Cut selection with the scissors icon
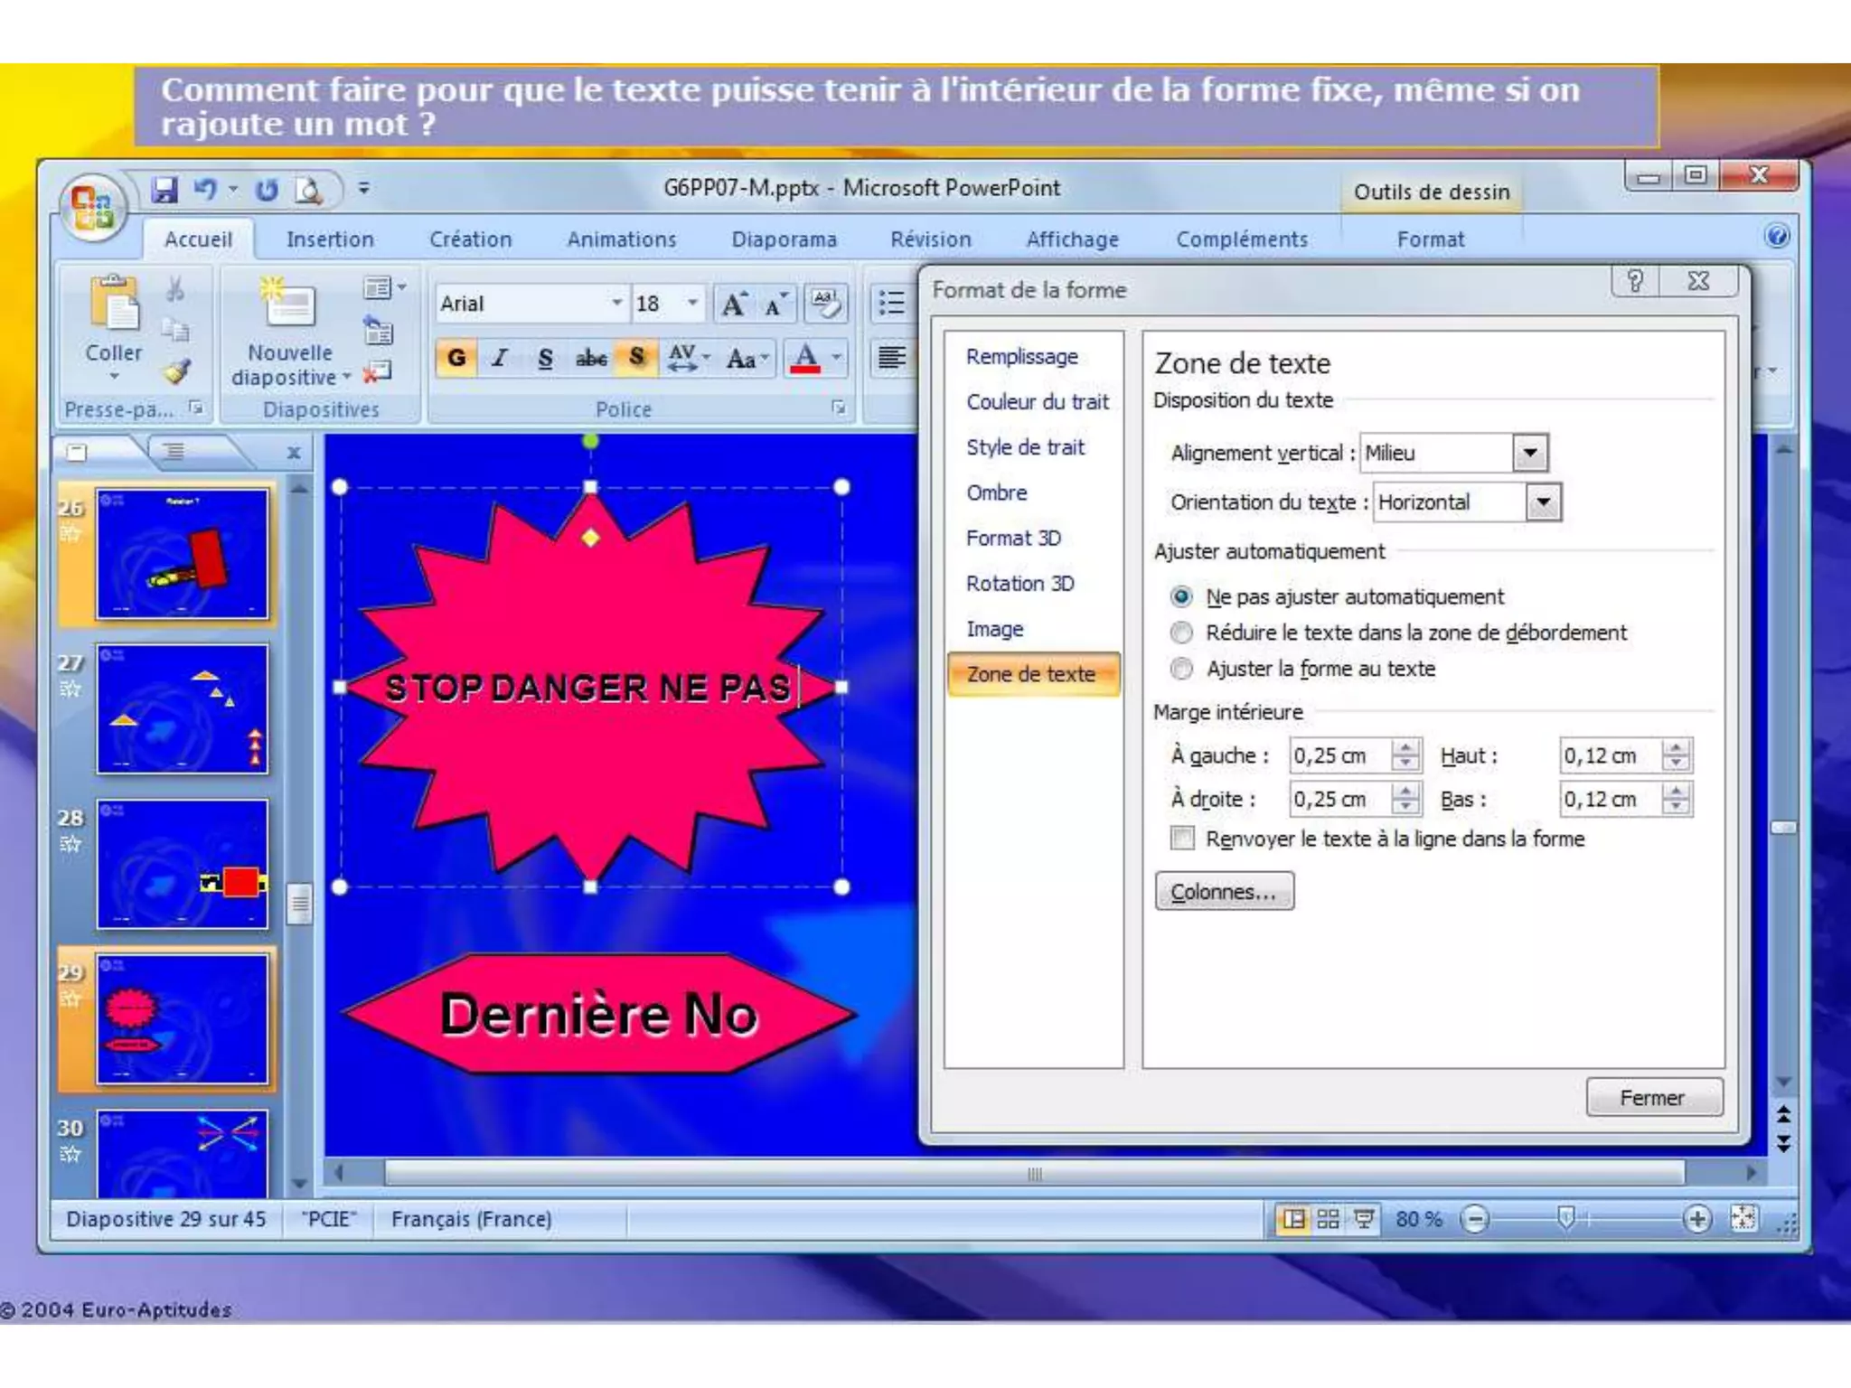The image size is (1851, 1388). coord(175,290)
